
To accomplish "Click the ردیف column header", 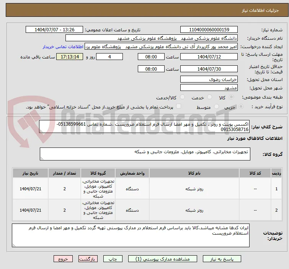I will click(x=276, y=173).
